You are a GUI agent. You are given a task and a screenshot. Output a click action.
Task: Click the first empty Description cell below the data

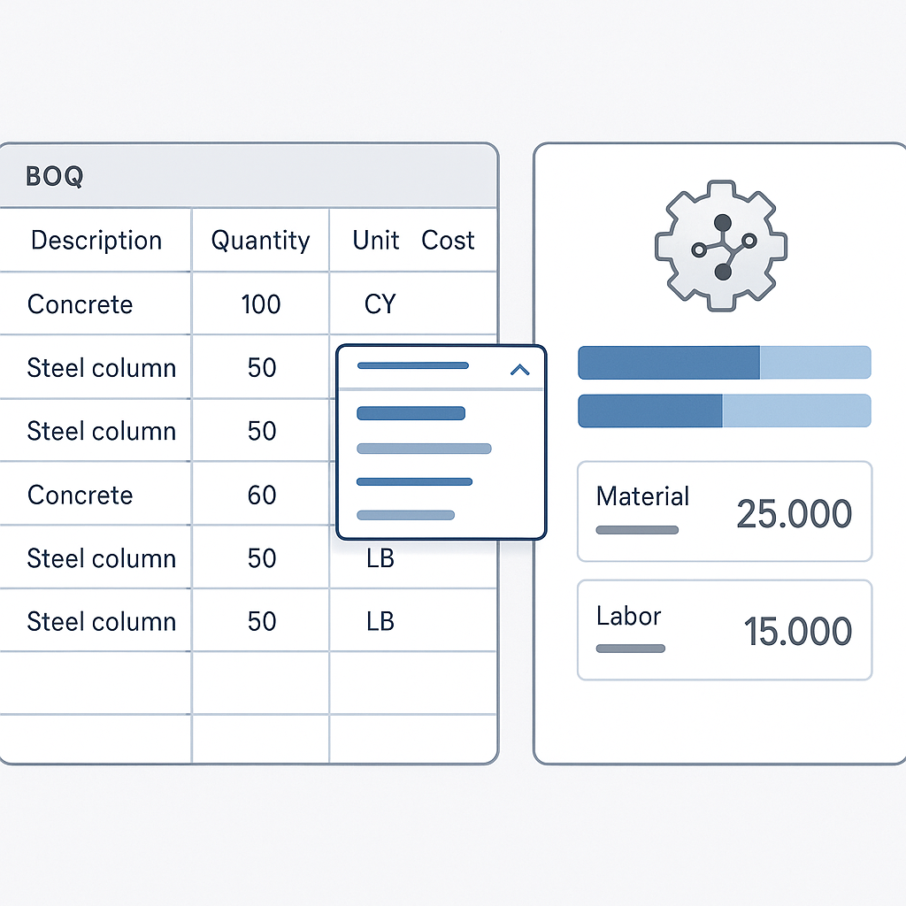[96, 684]
